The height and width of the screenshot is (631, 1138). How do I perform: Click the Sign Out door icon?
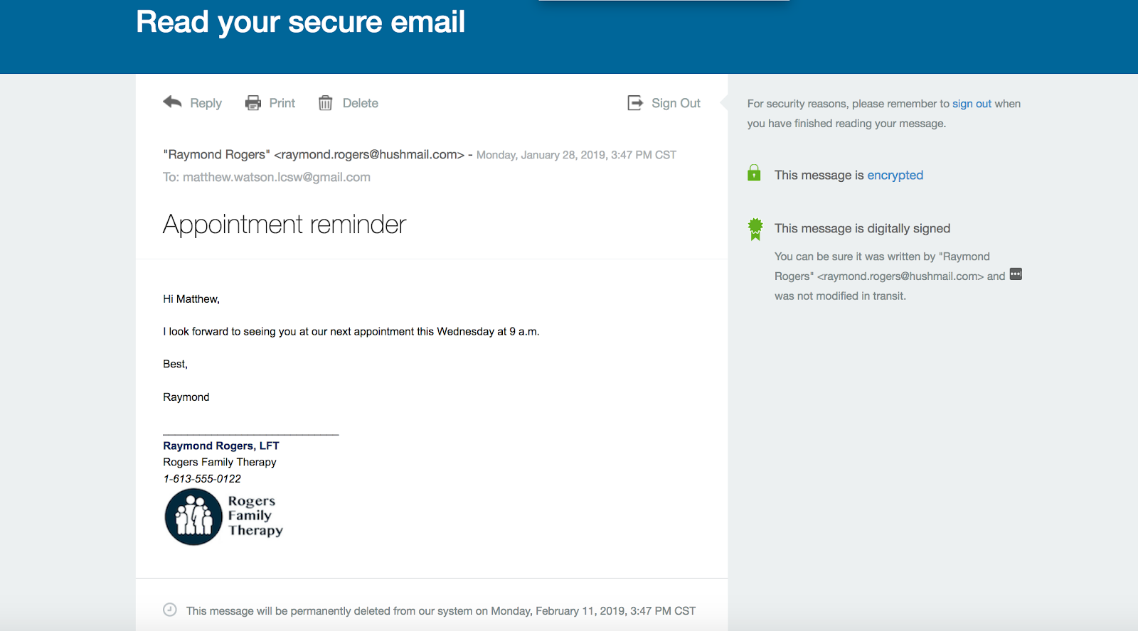coord(635,103)
